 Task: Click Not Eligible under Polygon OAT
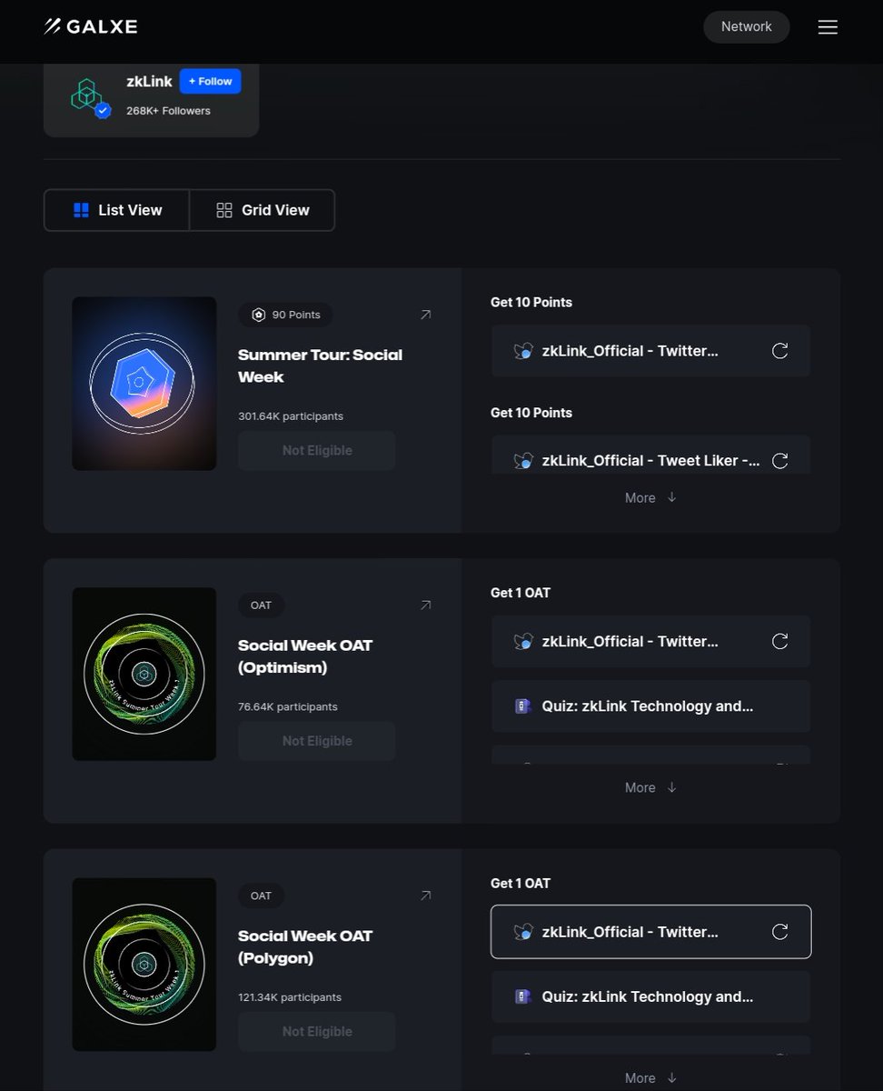tap(317, 1032)
